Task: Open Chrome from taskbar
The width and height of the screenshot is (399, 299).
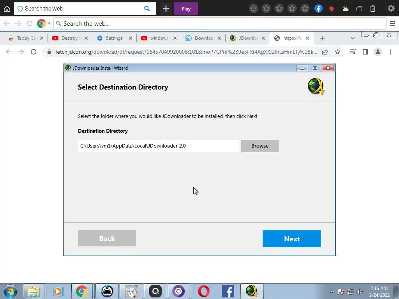Action: click(82, 291)
